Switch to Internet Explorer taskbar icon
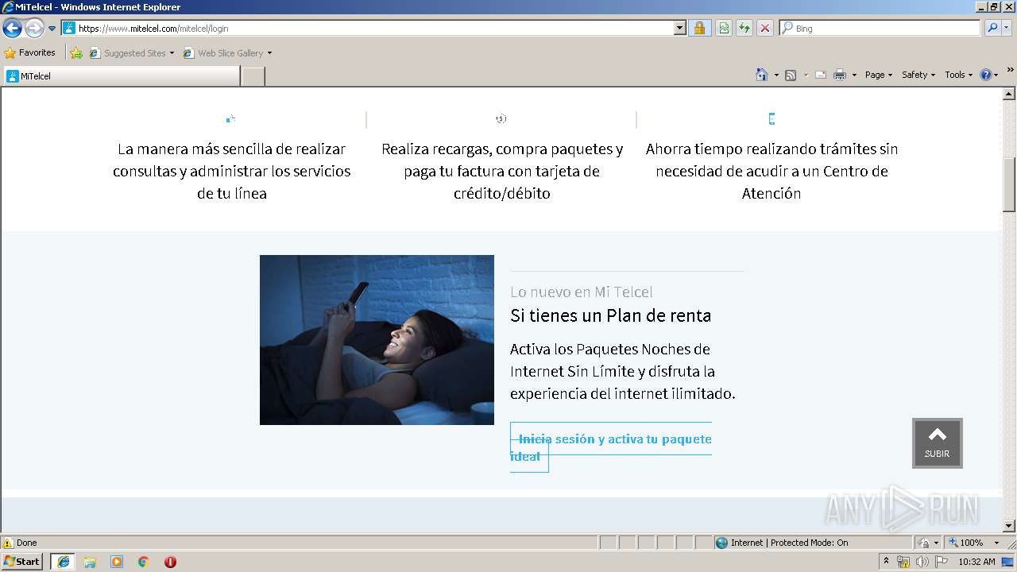This screenshot has width=1017, height=572. click(64, 562)
